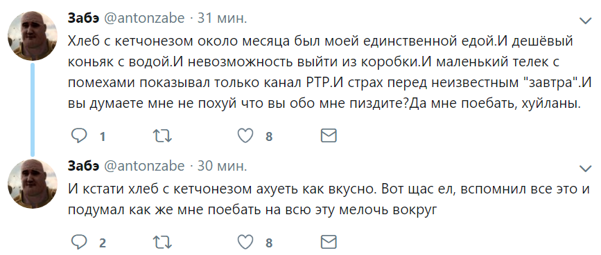601x255 pixels.
Task: Open the '31 мин.' timestamp permalink
Action: pyautogui.click(x=222, y=19)
